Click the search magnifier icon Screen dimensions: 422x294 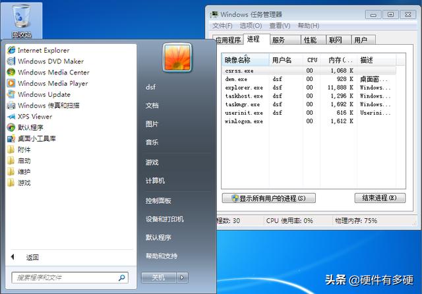(x=121, y=278)
